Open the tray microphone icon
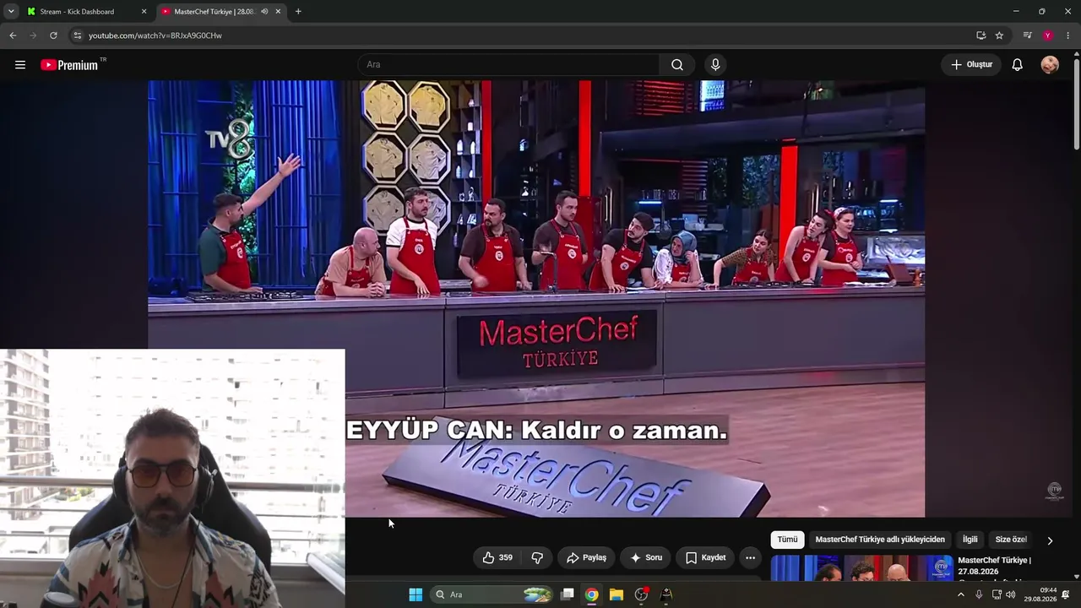The height and width of the screenshot is (608, 1081). [x=979, y=594]
